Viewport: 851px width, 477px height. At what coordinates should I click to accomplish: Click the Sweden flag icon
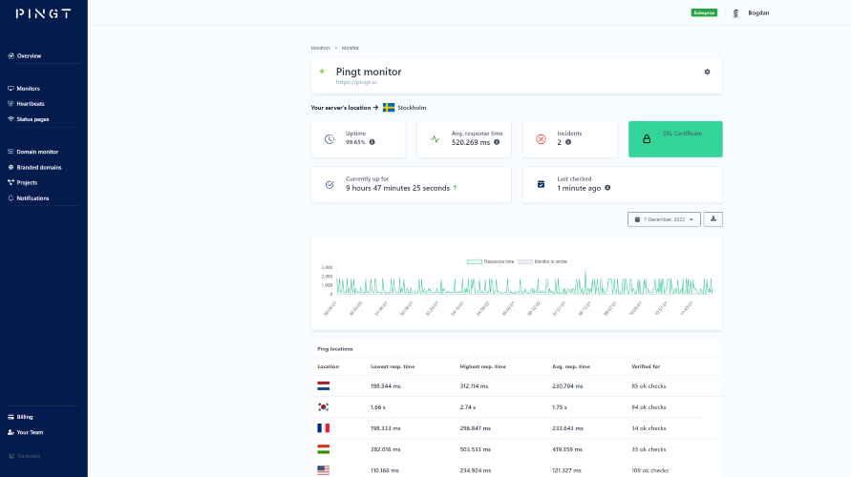click(389, 107)
